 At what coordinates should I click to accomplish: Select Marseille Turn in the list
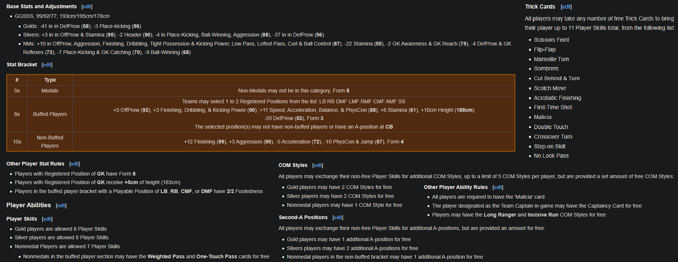(551, 59)
